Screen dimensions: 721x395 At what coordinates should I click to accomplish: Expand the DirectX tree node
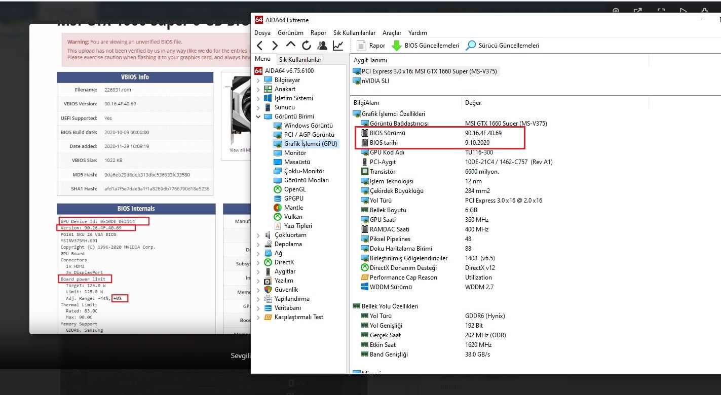pos(258,262)
